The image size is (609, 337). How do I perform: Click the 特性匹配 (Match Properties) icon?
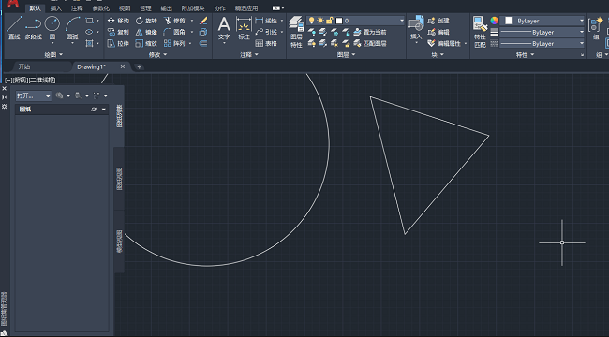tap(480, 32)
